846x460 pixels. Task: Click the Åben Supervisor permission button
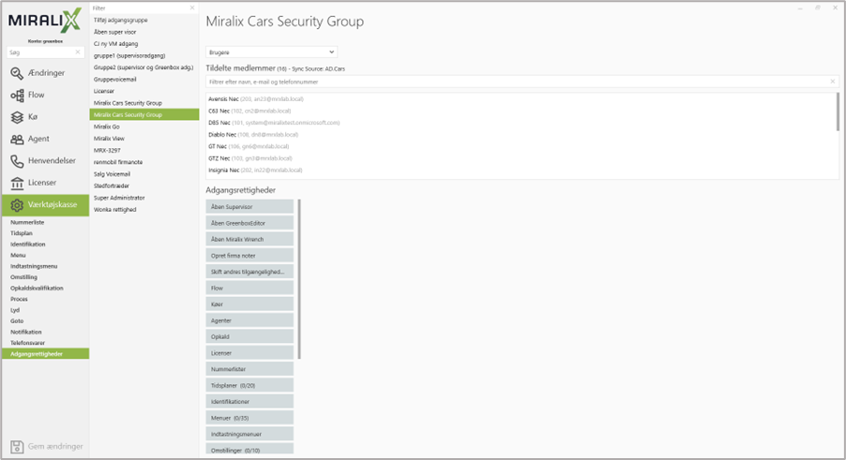coord(249,207)
